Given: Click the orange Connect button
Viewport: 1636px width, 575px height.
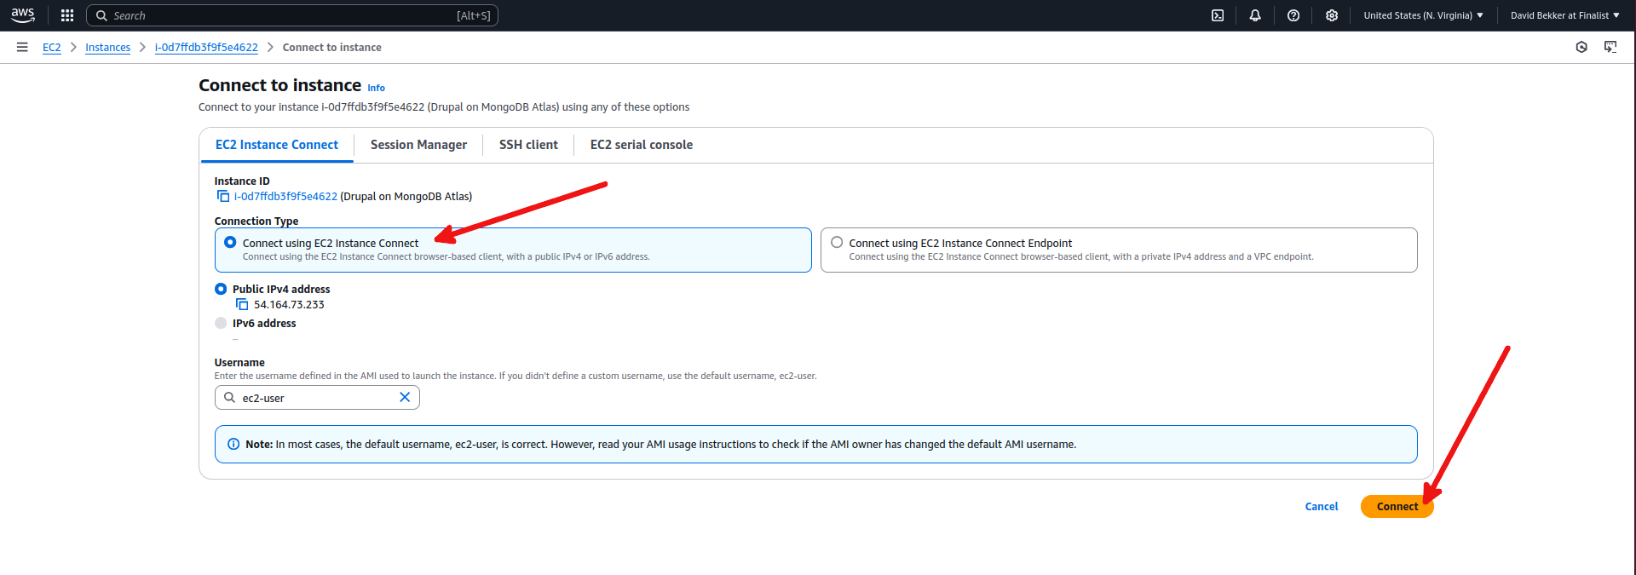Looking at the screenshot, I should click(x=1397, y=506).
